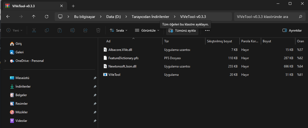The image size is (308, 128).
Task: Open Giriş in navigation pane
Action: pyautogui.click(x=18, y=44)
